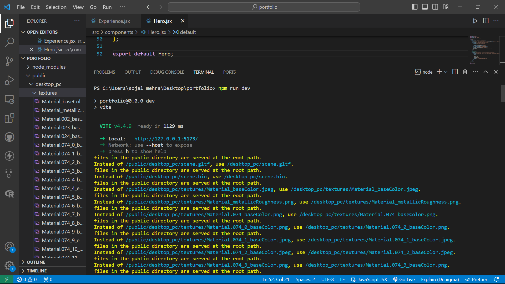Open the Source Control view
505x284 pixels.
point(9,61)
